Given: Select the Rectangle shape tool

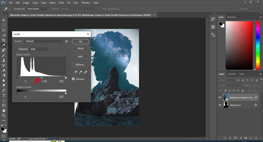Looking at the screenshot, I should point(3,105).
